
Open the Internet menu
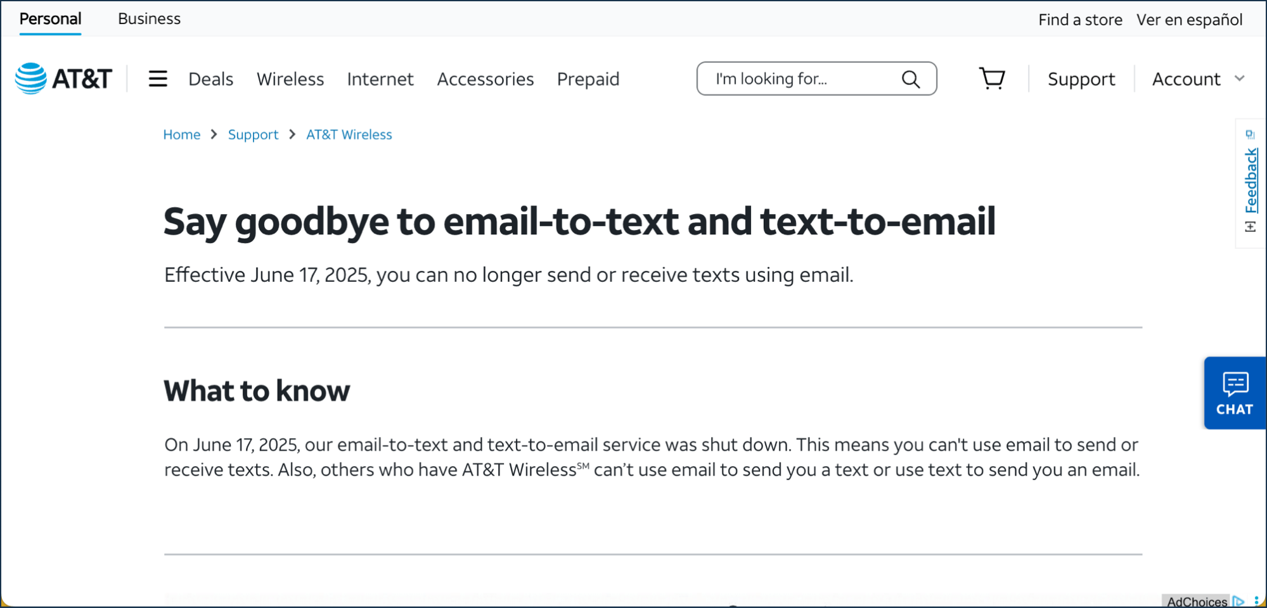380,79
